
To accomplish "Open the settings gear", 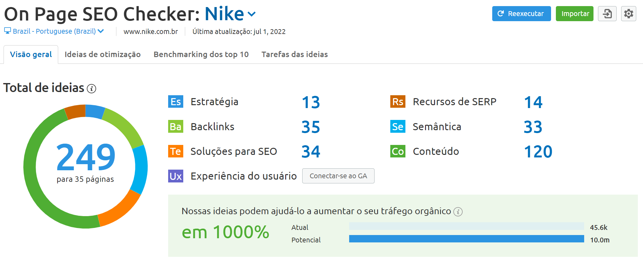I will tap(629, 13).
